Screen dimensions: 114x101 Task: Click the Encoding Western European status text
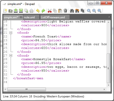point(59,96)
